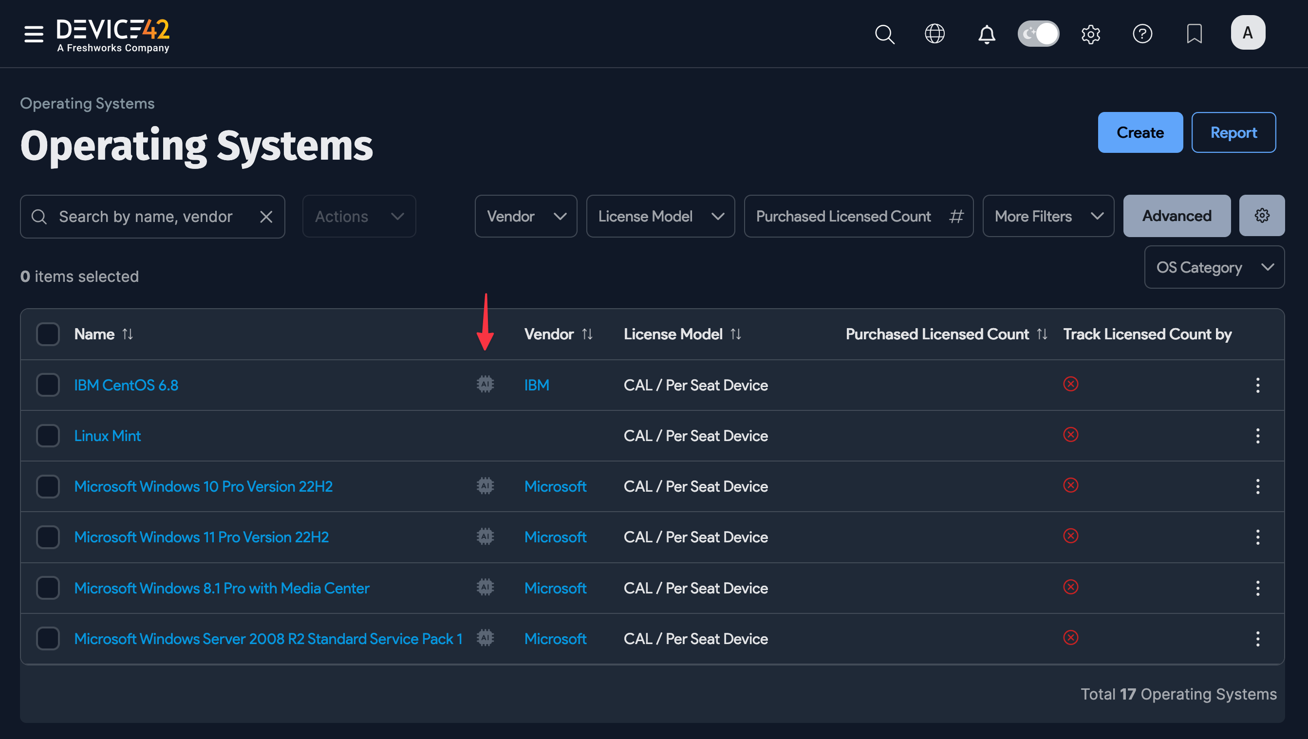Click the AI chip icon beside IBM CentOS 6.8

click(486, 384)
